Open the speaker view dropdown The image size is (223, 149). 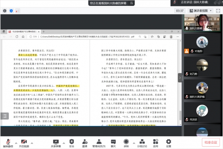pyautogui.click(x=201, y=11)
